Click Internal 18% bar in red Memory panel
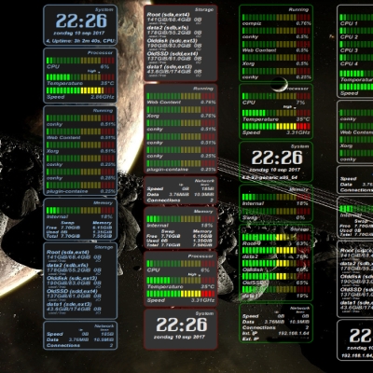This screenshot has width=373, height=373. pyautogui.click(x=181, y=219)
